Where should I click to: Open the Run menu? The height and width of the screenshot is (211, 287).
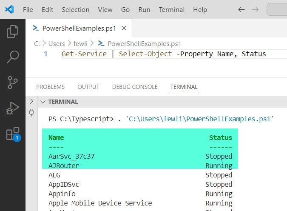point(144,9)
